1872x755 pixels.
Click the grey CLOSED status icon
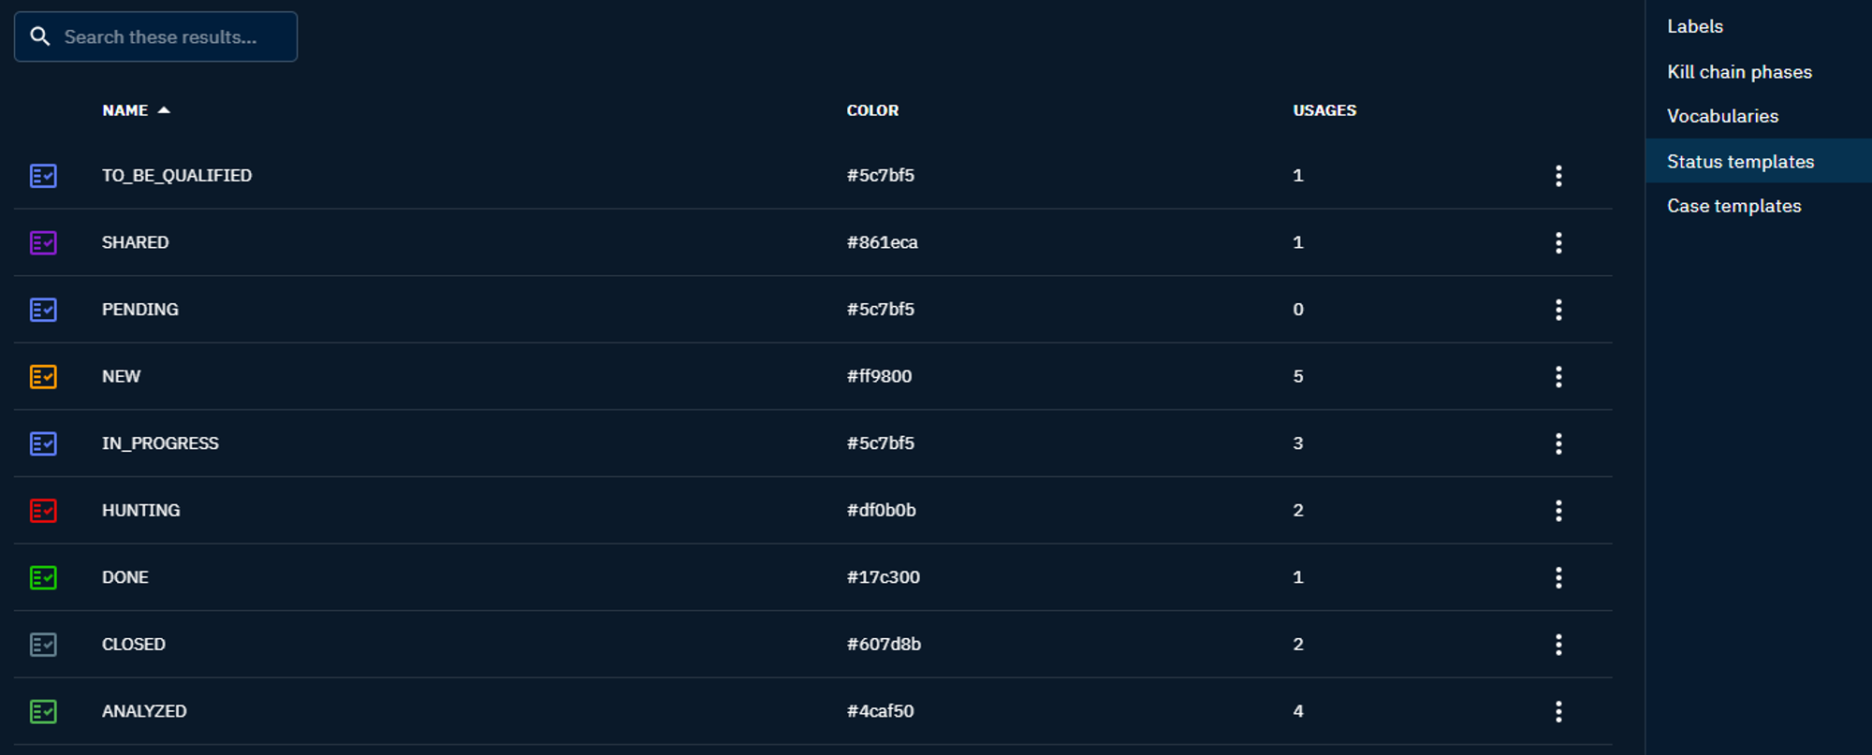(x=43, y=645)
